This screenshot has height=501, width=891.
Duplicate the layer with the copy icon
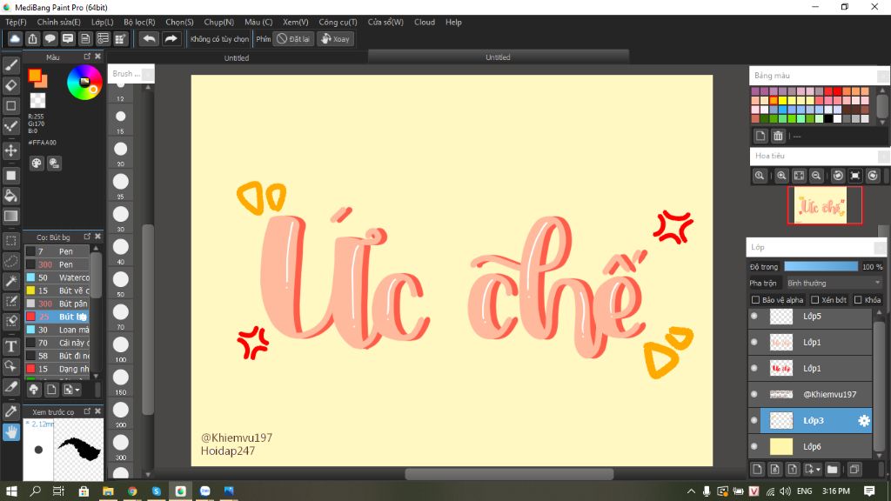[x=854, y=469]
